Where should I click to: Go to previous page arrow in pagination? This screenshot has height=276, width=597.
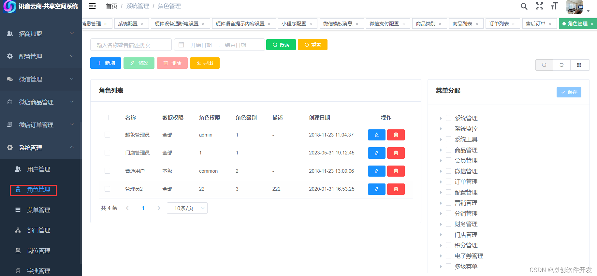127,208
